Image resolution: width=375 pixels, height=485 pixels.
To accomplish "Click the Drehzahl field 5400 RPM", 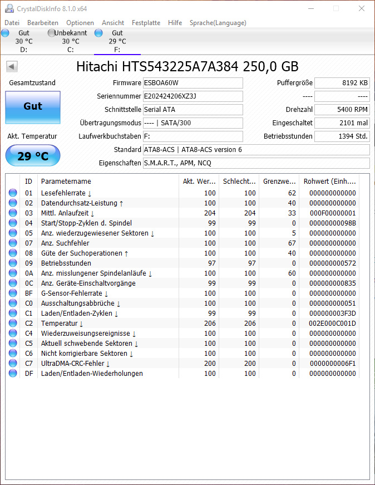I will 342,110.
